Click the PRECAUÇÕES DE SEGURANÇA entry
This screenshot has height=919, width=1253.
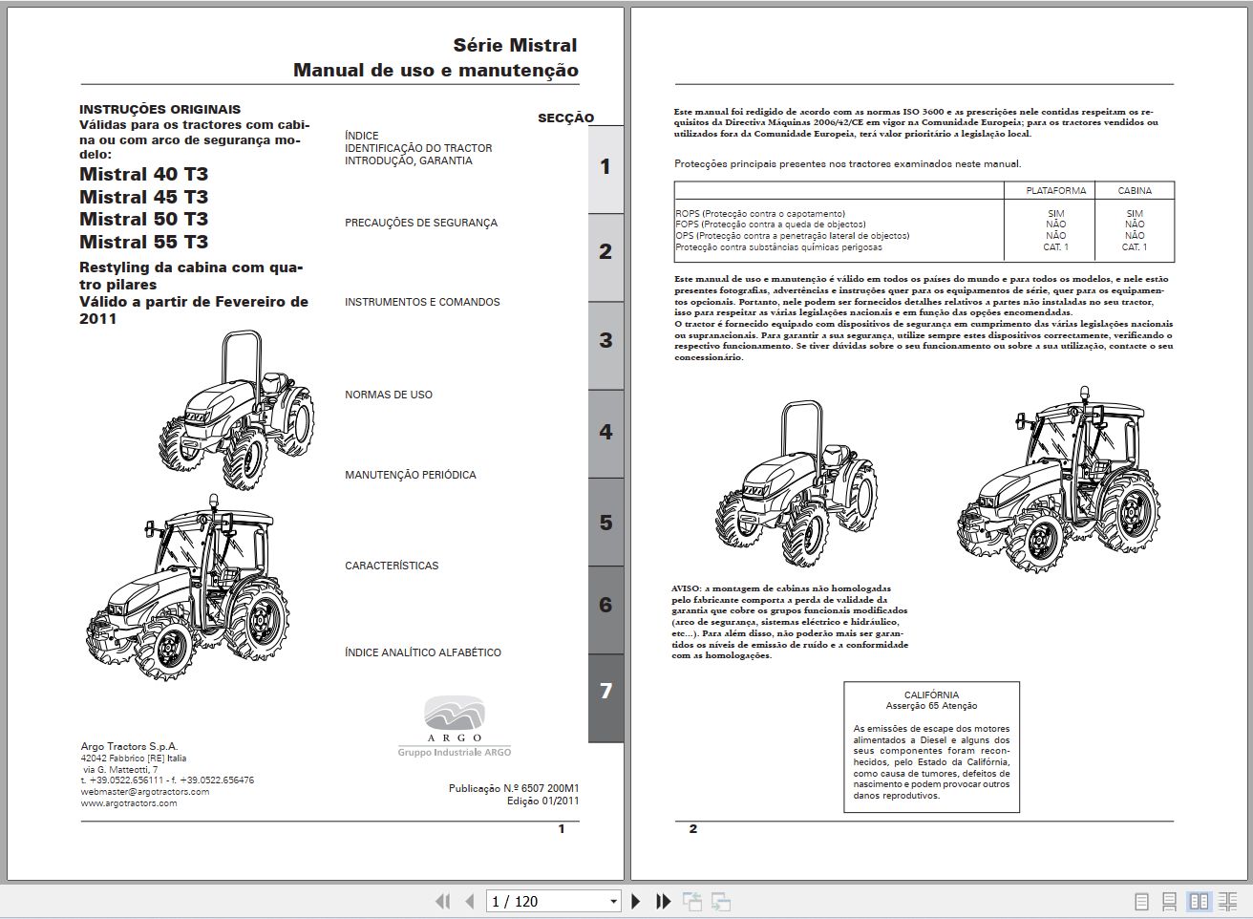[421, 223]
